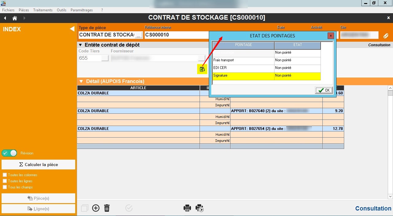Click the Calculer la pièce button
The width and height of the screenshot is (393, 216).
point(38,165)
